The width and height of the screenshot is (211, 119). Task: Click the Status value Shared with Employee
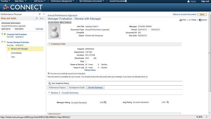click(x=94, y=36)
